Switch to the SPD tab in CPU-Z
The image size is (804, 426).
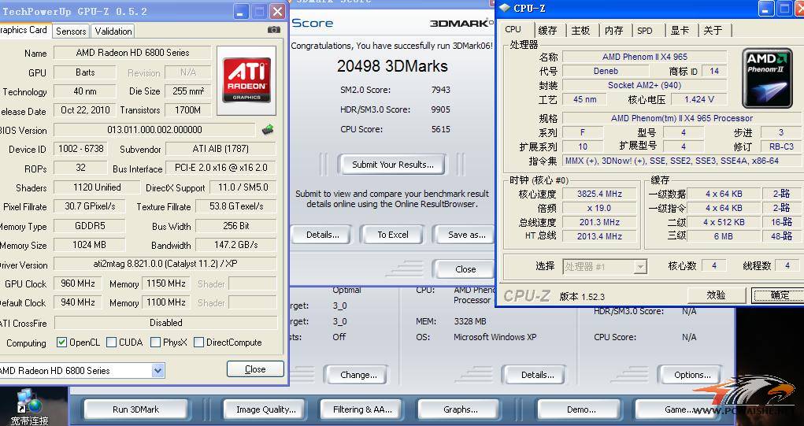click(644, 30)
